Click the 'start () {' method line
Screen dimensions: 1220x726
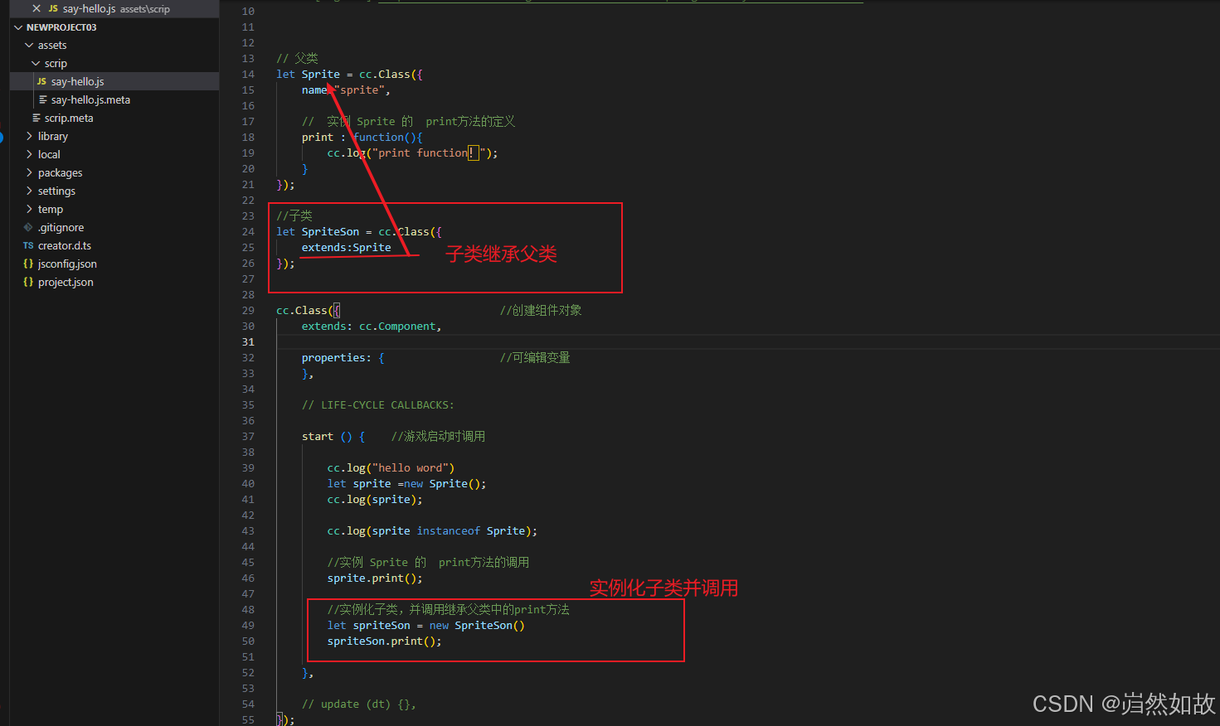click(x=333, y=437)
